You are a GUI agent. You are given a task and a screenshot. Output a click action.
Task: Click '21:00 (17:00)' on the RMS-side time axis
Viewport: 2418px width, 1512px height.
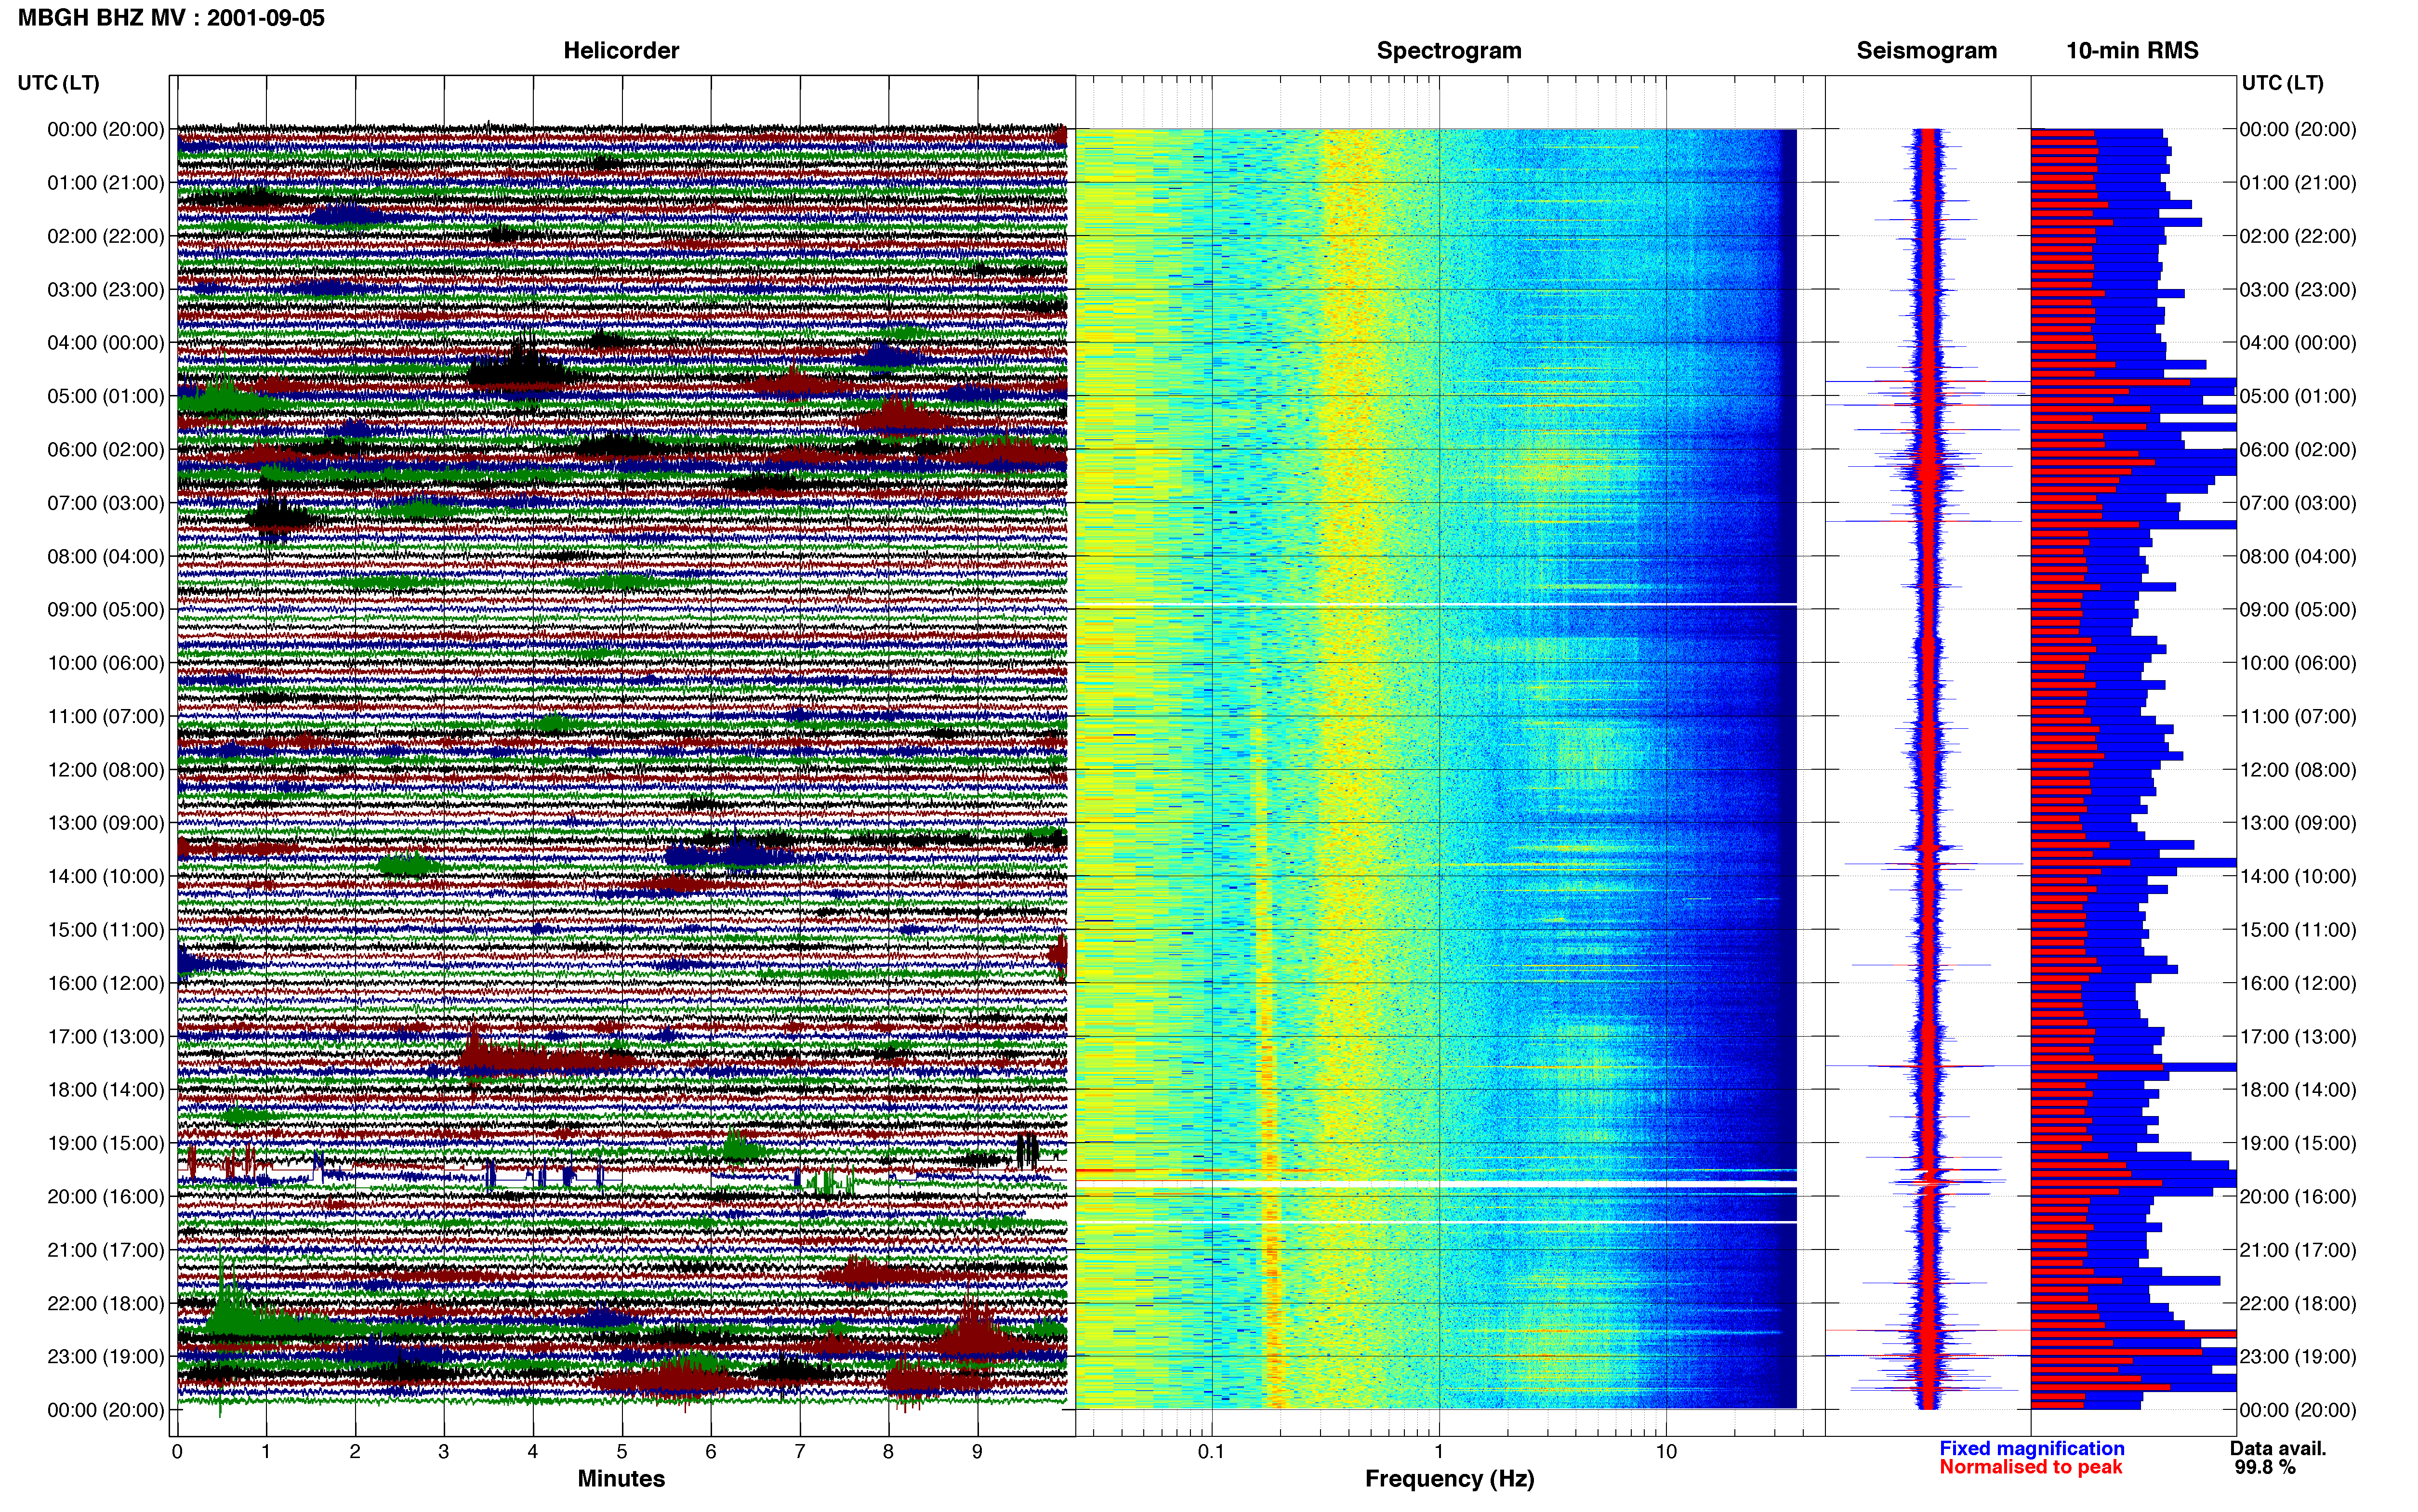(x=2298, y=1250)
